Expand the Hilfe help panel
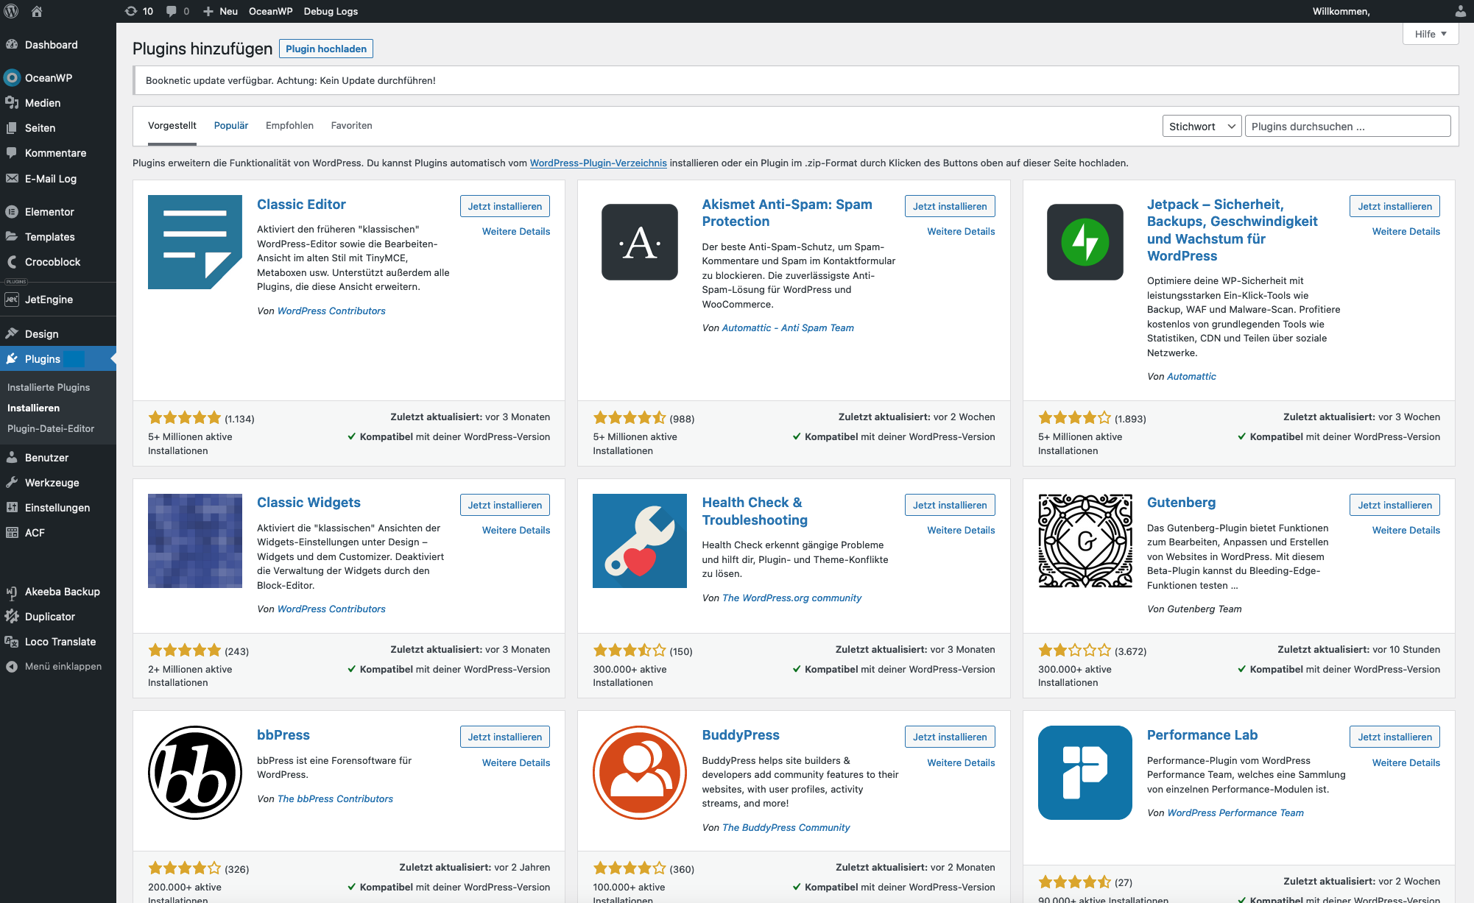Image resolution: width=1474 pixels, height=903 pixels. pos(1431,34)
